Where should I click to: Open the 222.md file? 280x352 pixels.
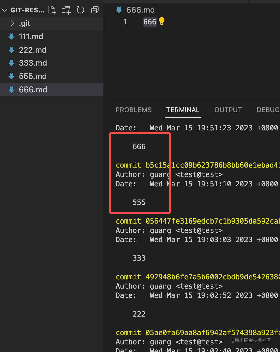pyautogui.click(x=32, y=50)
